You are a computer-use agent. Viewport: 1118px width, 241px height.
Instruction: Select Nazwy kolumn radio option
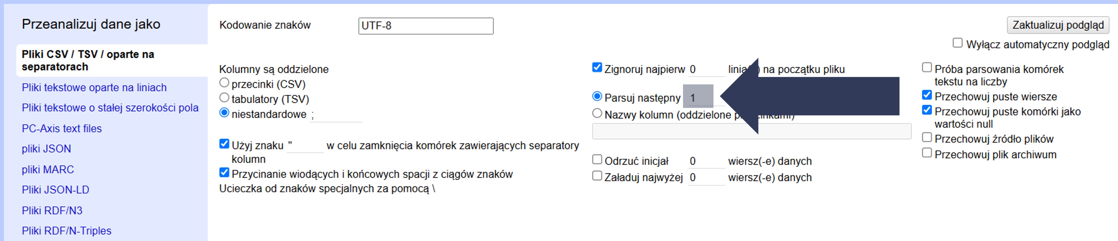(x=597, y=113)
